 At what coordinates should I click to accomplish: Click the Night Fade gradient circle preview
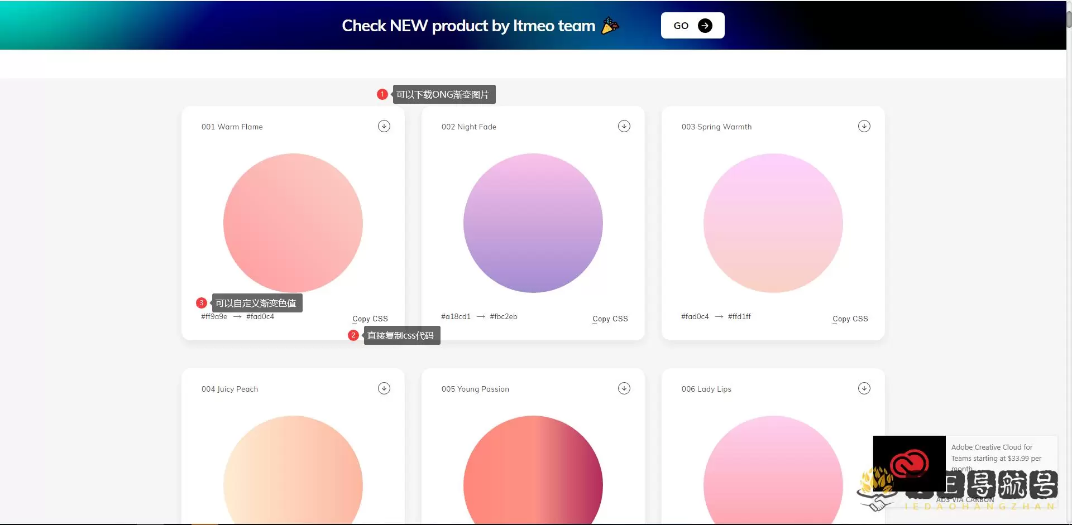(x=533, y=223)
